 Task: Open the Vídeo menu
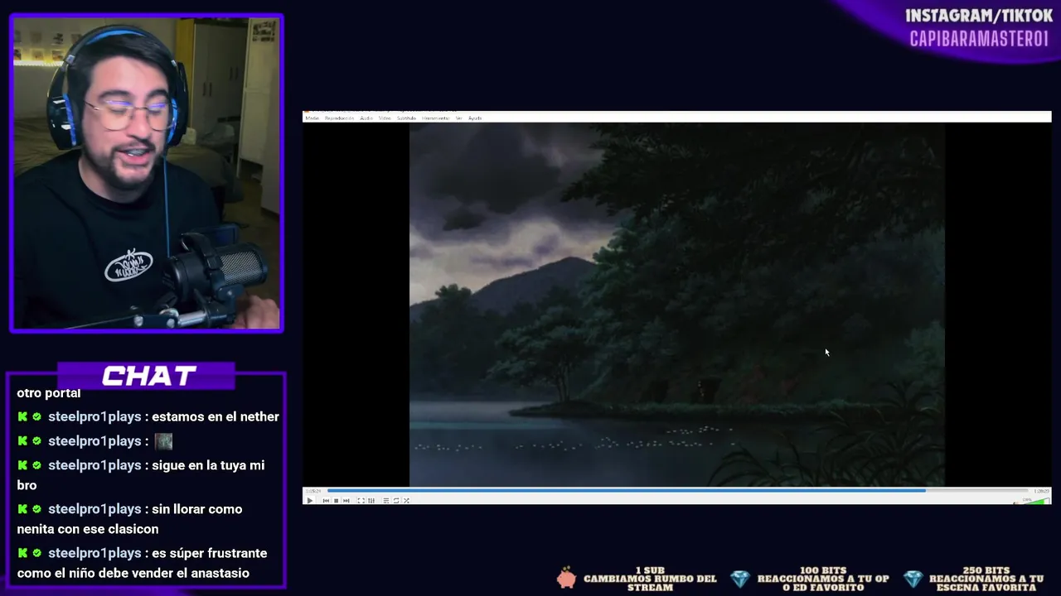(x=385, y=118)
